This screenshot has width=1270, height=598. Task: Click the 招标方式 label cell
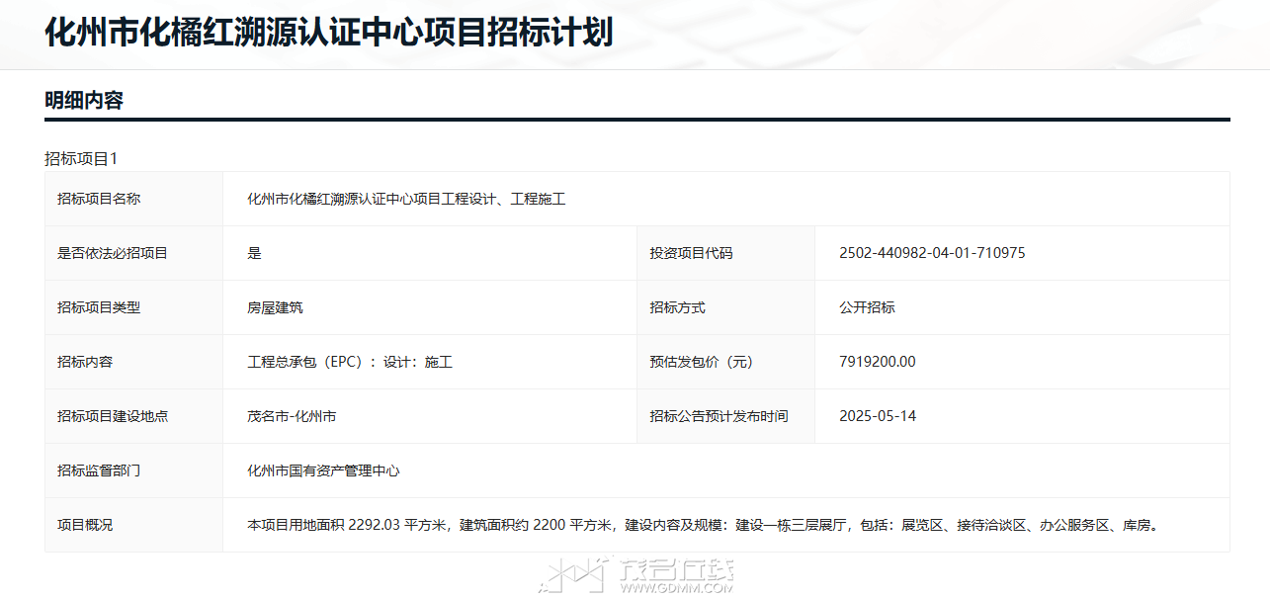point(726,307)
